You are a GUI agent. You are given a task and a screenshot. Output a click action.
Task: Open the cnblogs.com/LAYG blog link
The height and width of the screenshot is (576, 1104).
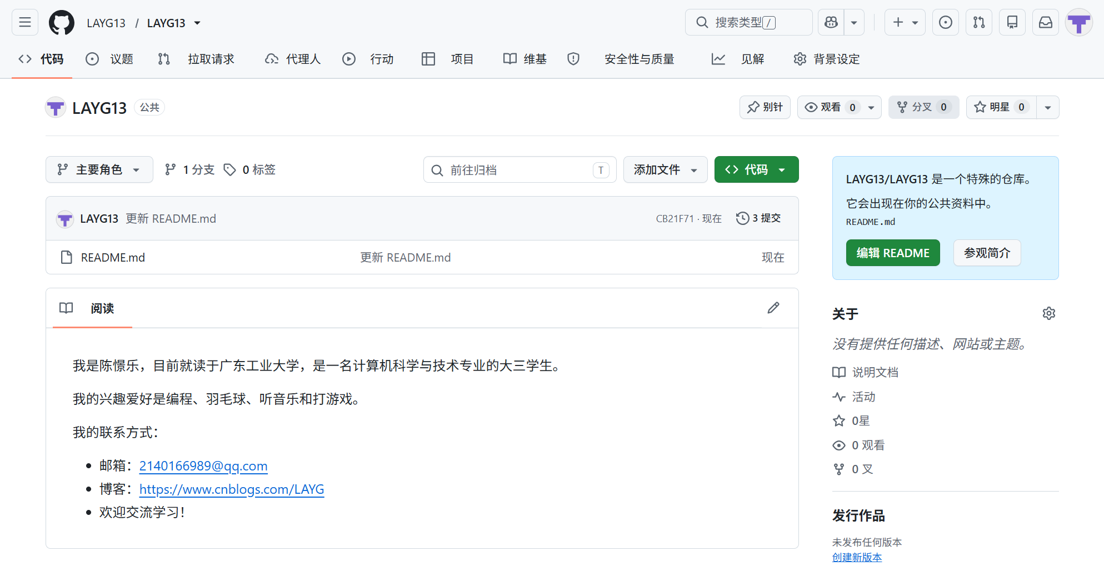point(232,489)
